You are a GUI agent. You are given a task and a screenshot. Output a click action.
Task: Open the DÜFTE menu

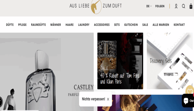(10, 25)
